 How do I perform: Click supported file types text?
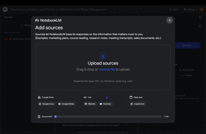(103, 81)
